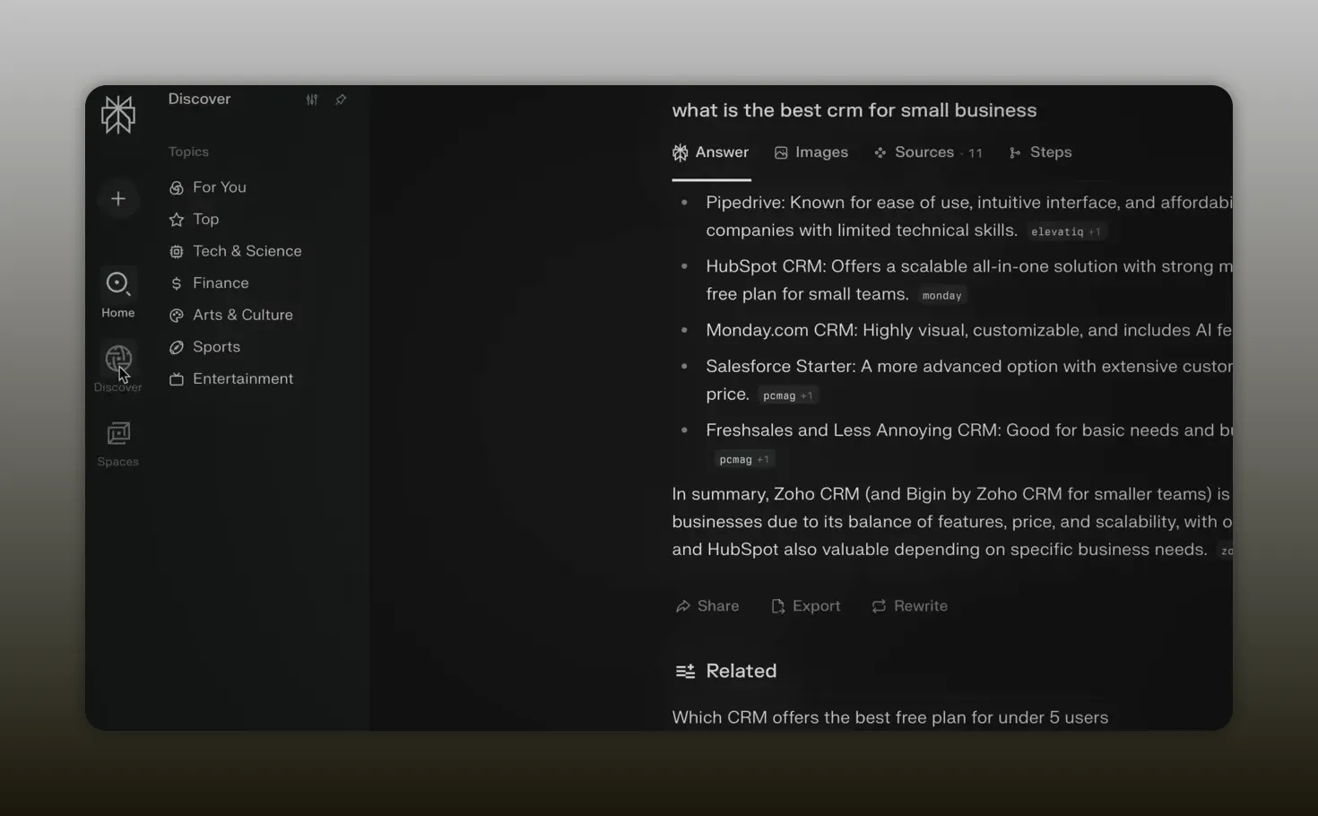Rewrite the answer
The width and height of the screenshot is (1318, 816).
(x=909, y=606)
